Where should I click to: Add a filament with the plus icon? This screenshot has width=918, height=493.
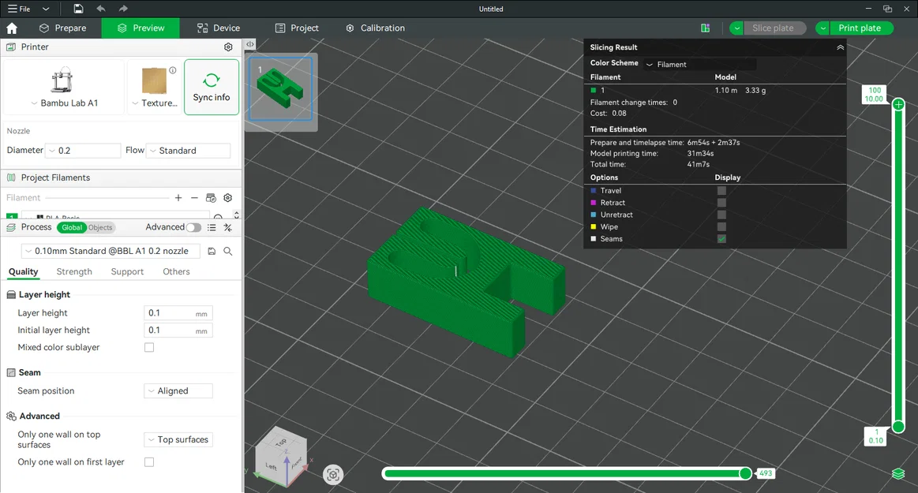point(178,198)
